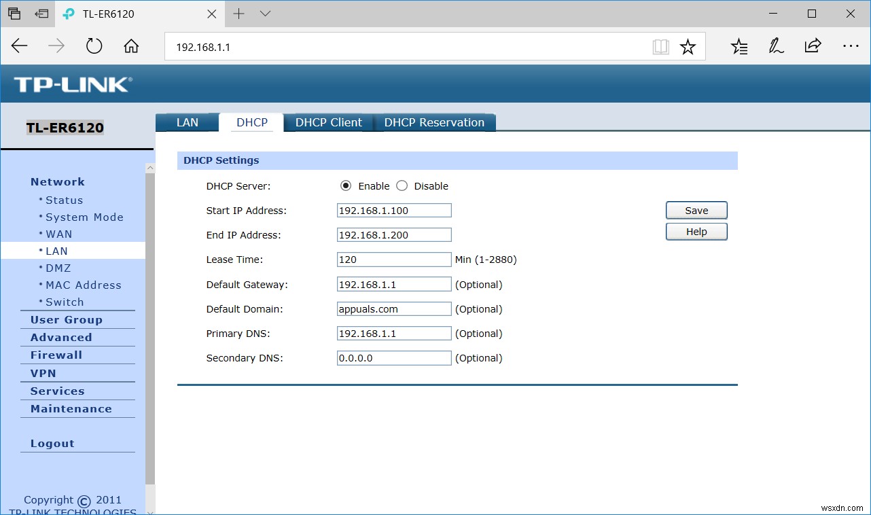The height and width of the screenshot is (515, 871).
Task: Open reading view in address bar
Action: (x=660, y=47)
